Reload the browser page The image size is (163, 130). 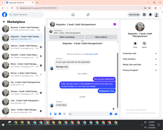point(12,8)
